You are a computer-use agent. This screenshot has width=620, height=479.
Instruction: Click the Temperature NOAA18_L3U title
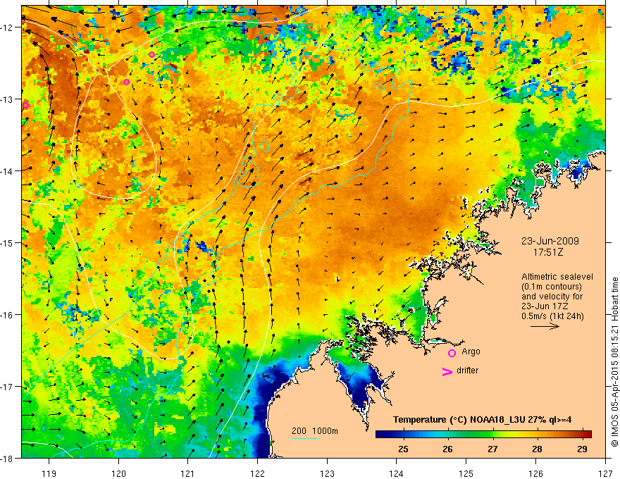(482, 420)
